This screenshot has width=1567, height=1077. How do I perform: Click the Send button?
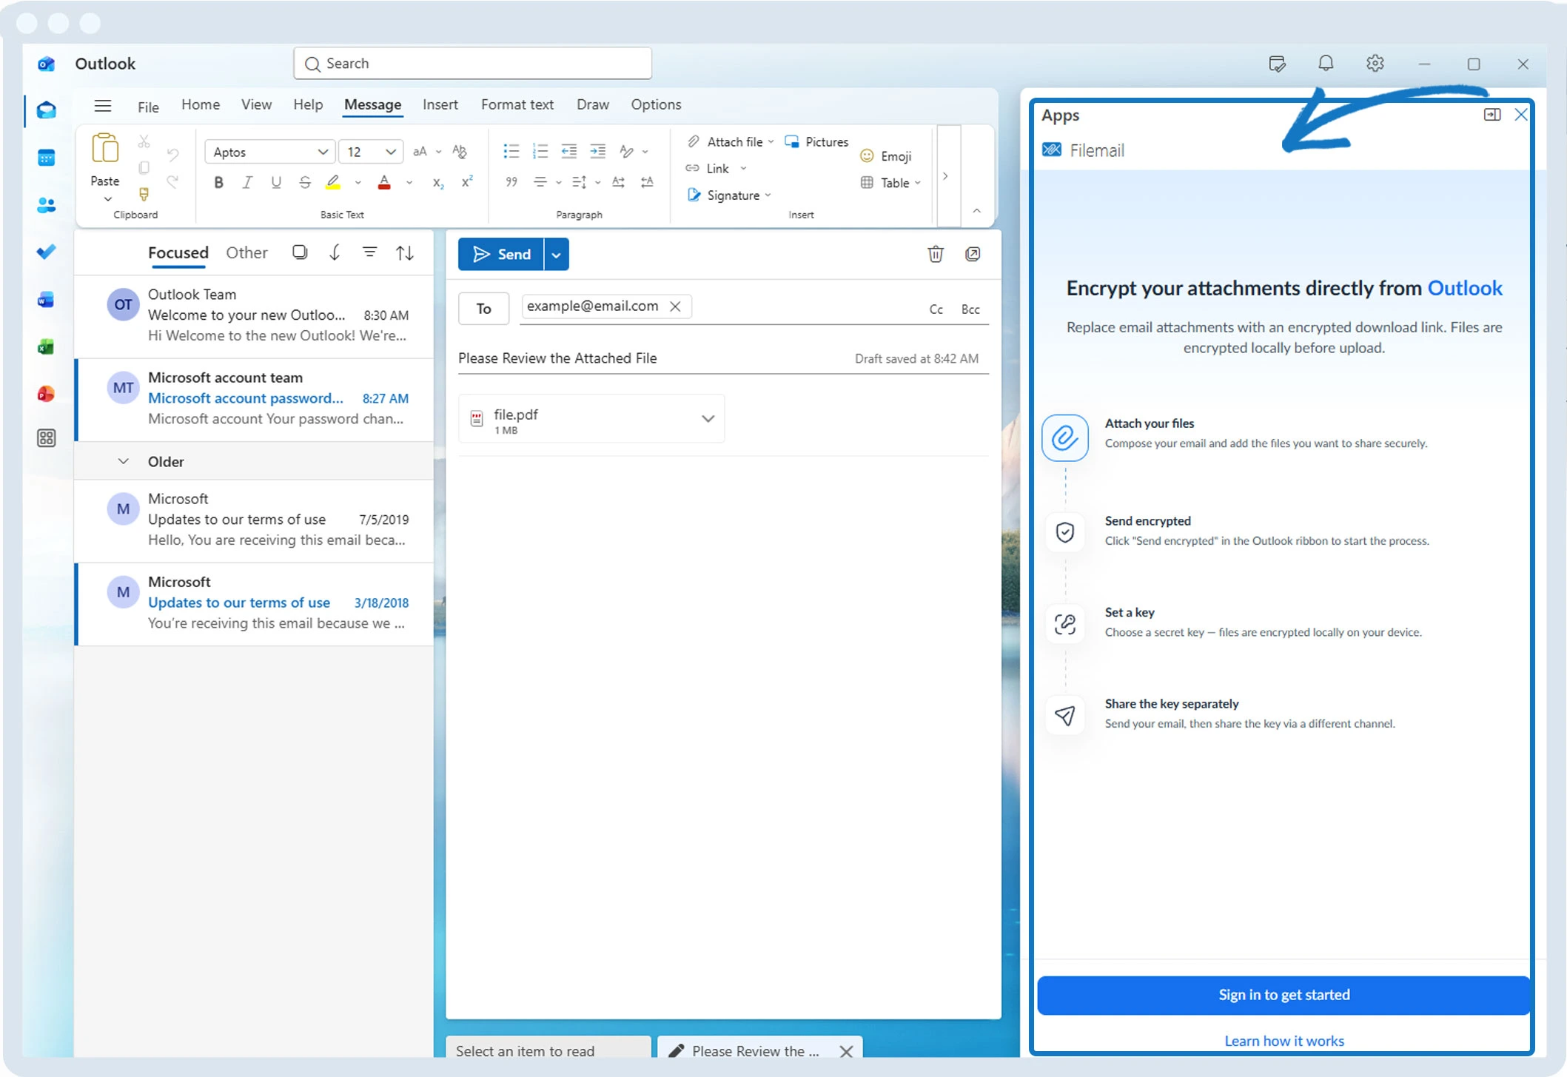pos(501,255)
